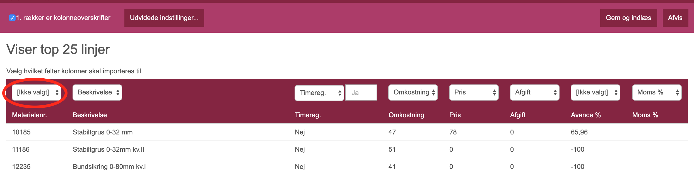Click Bundsikring 0-80mm kv.I row
Screen dimensions: 694x175
pos(347,167)
